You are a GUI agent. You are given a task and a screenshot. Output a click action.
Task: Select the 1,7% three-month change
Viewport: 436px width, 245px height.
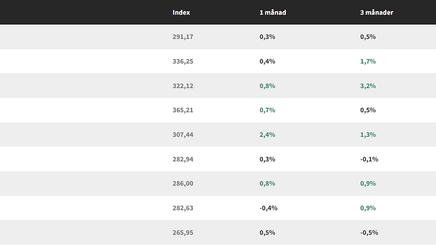pos(368,61)
